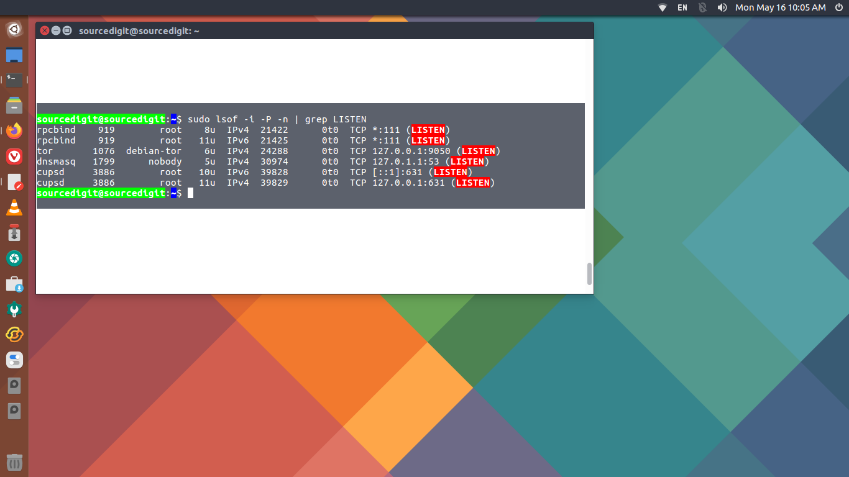Launch the green camera aperture app
Screen dimensions: 849x477
(14, 258)
